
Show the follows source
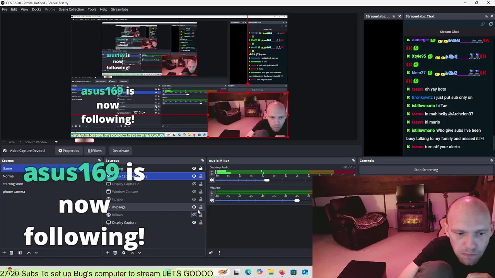[194, 215]
